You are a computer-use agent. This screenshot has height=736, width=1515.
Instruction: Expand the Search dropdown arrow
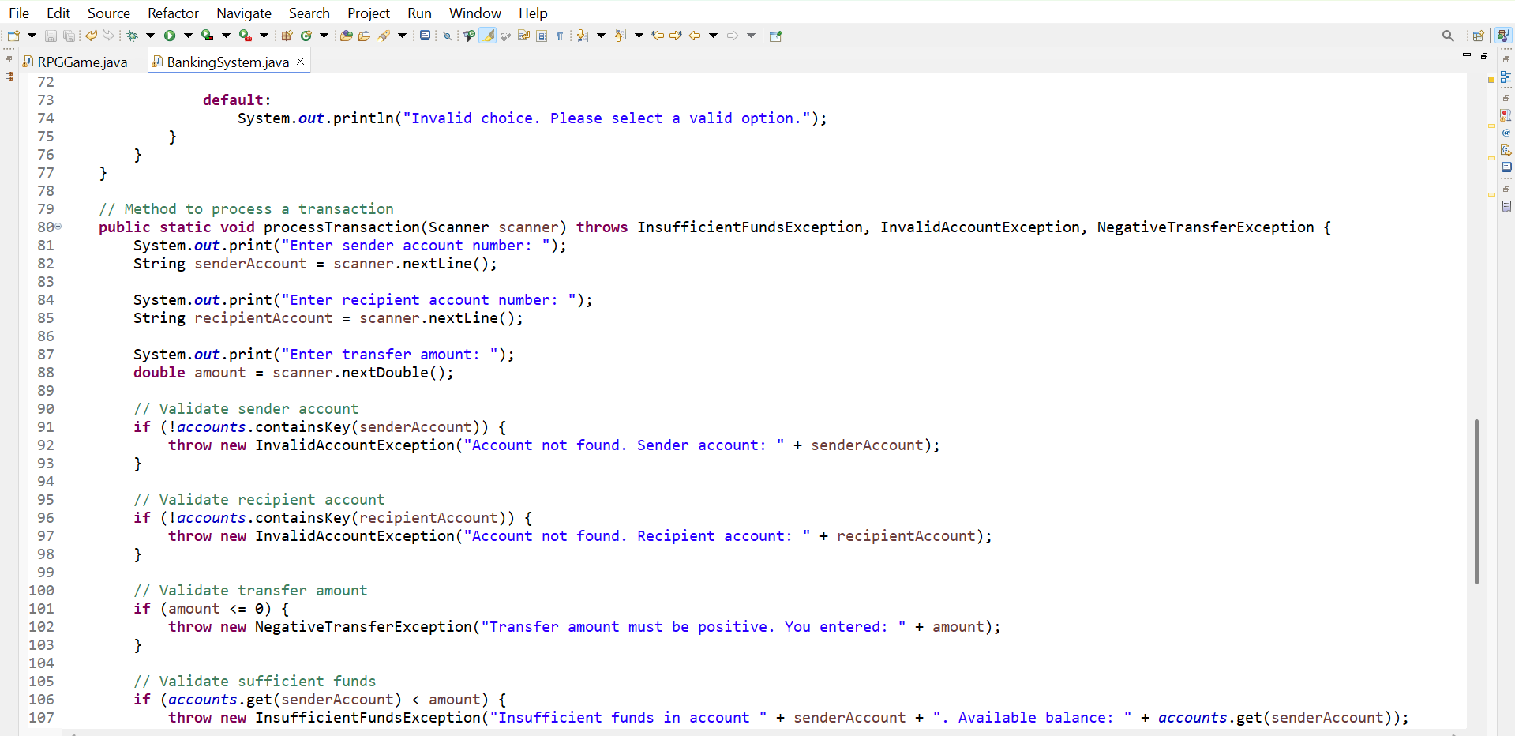tap(402, 36)
